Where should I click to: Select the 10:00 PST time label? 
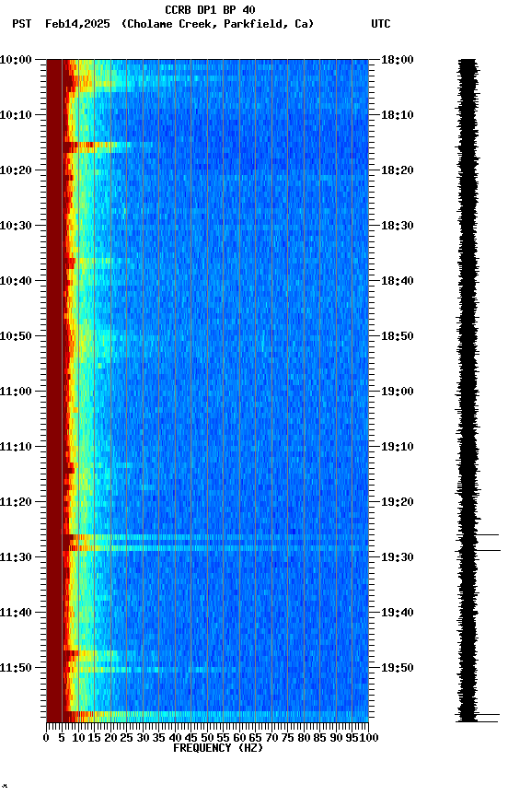[16, 60]
